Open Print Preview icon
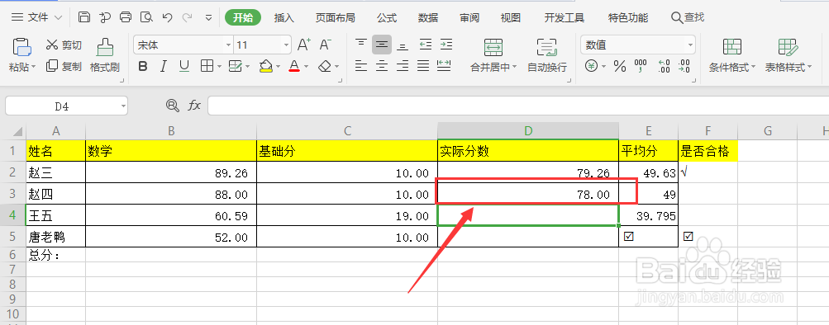Screen dimensions: 829x325 point(146,17)
